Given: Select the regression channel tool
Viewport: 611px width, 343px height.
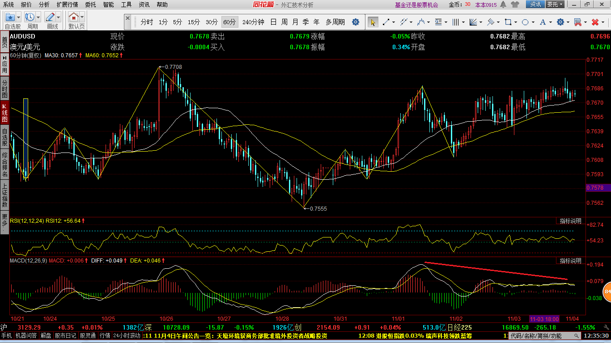Looking at the screenshot, I should [x=491, y=22].
